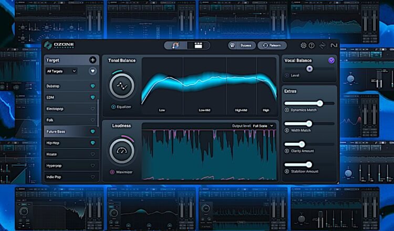Click the Tonal Balance curve display

[x=209, y=86]
